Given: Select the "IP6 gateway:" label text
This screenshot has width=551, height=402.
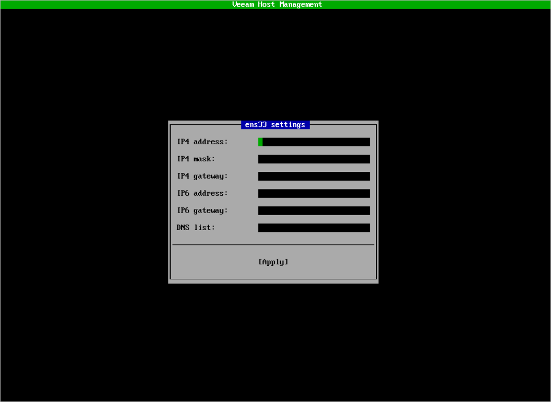Looking at the screenshot, I should tap(202, 210).
